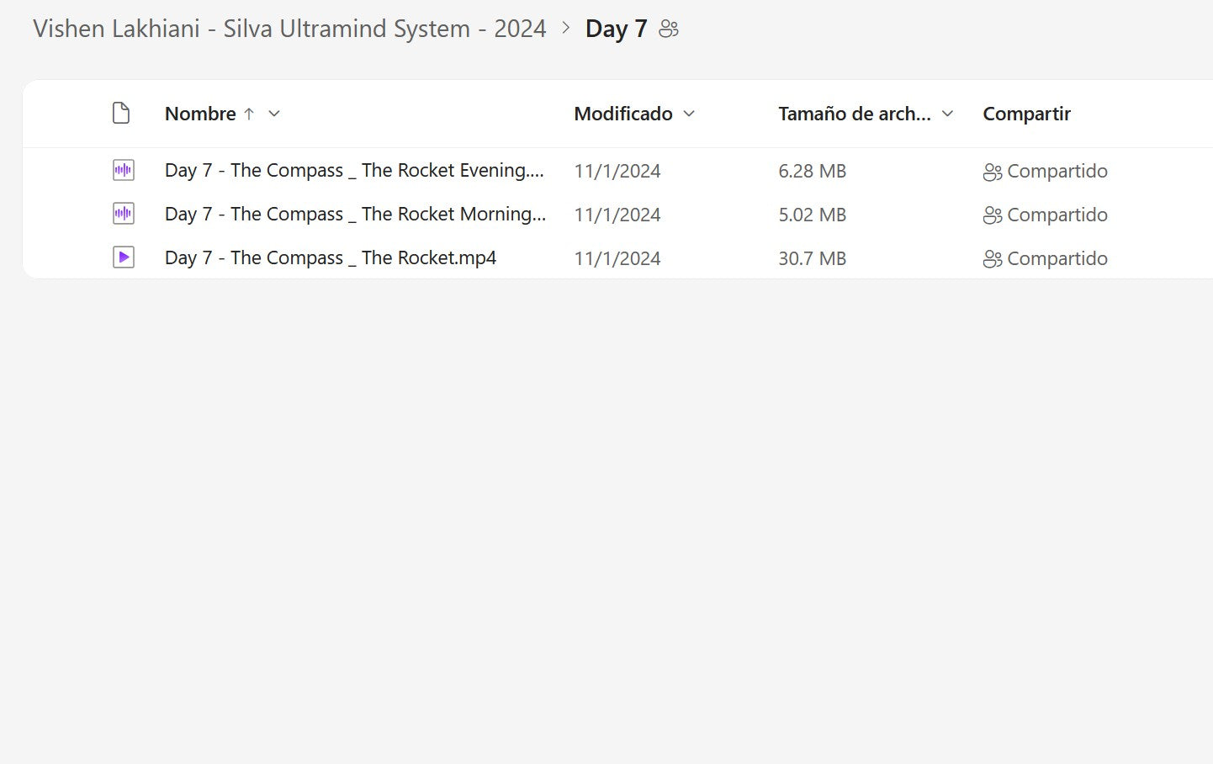Go to Vishen Lakhiani Silva Ultramind parent folder
This screenshot has height=764, width=1213.
pyautogui.click(x=289, y=29)
